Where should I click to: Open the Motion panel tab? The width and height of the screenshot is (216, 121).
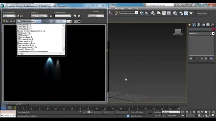coord(204,25)
